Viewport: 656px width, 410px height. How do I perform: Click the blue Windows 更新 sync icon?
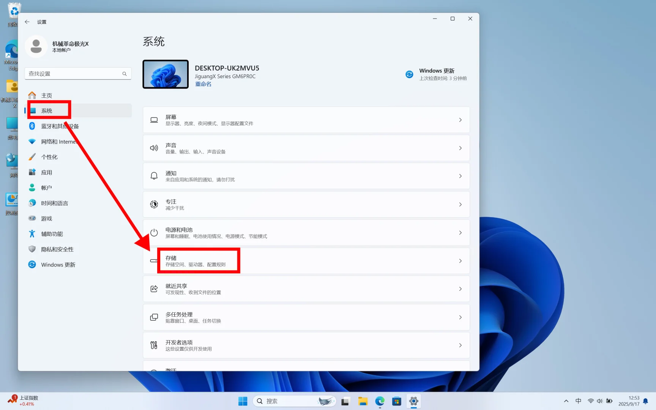point(409,74)
